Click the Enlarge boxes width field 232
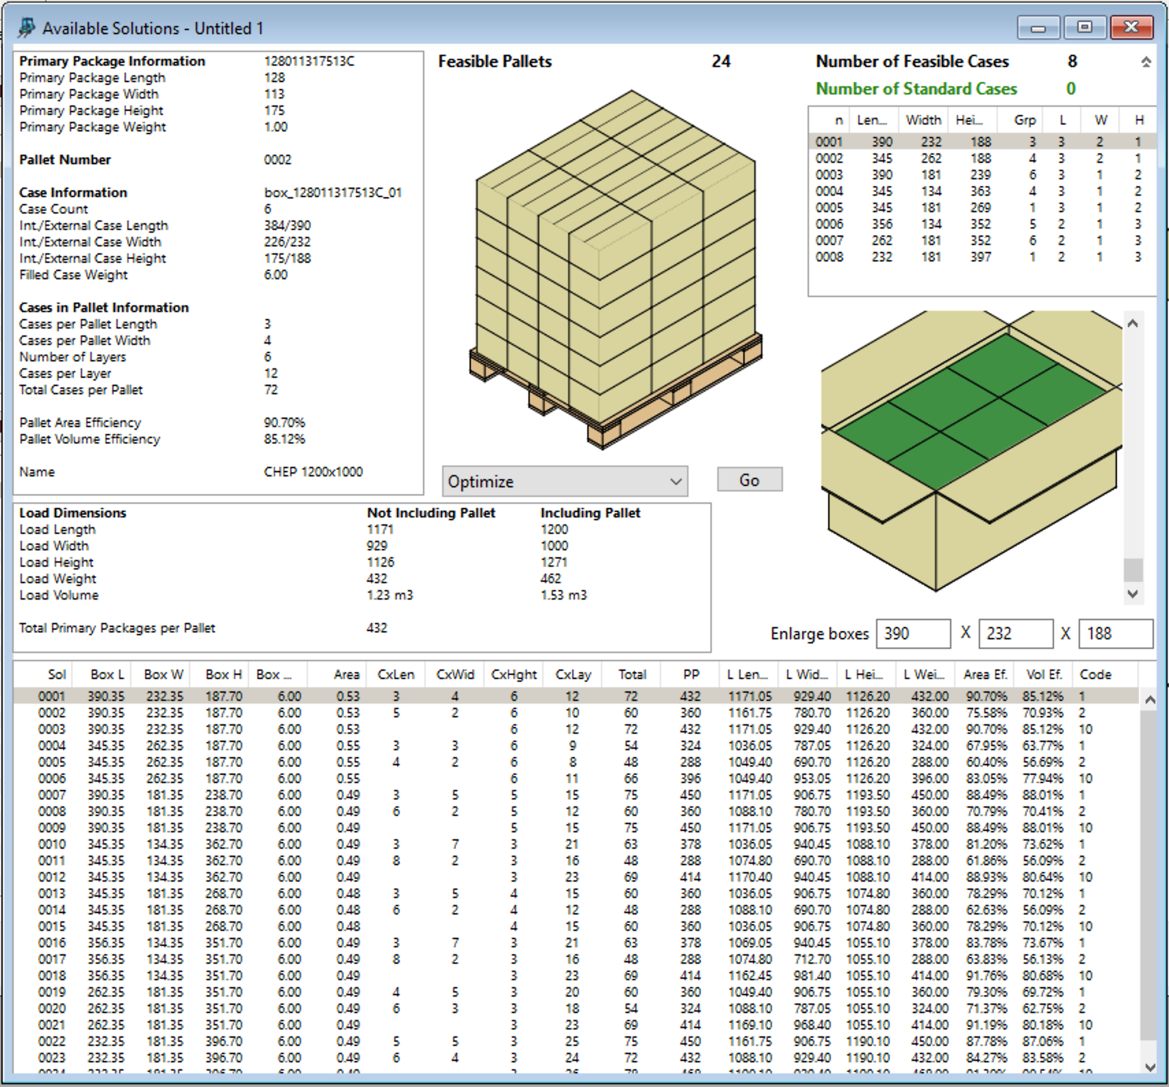 (x=1016, y=634)
